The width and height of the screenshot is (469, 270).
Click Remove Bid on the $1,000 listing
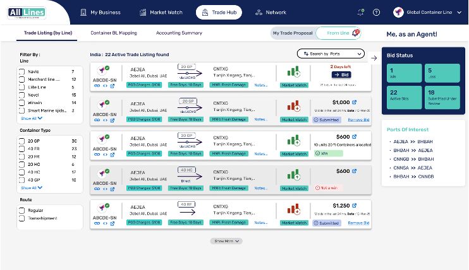[x=358, y=120]
